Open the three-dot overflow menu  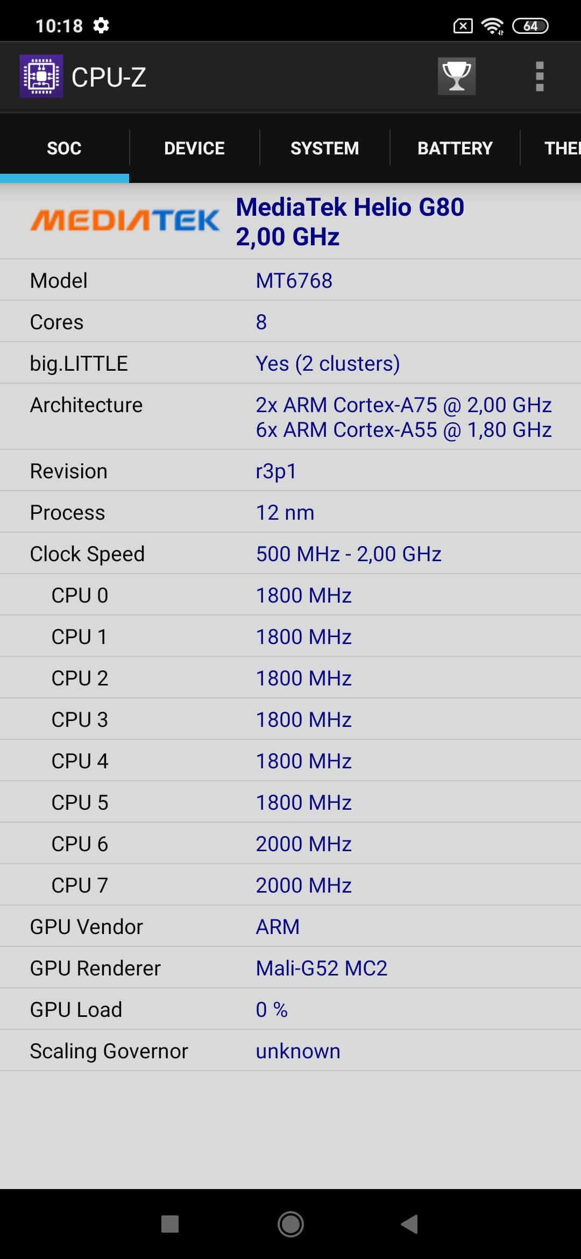(540, 76)
